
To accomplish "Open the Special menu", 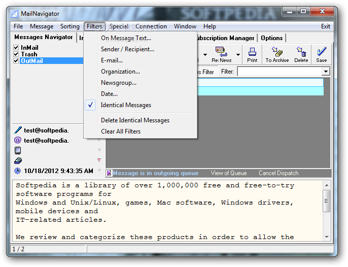I will click(119, 26).
